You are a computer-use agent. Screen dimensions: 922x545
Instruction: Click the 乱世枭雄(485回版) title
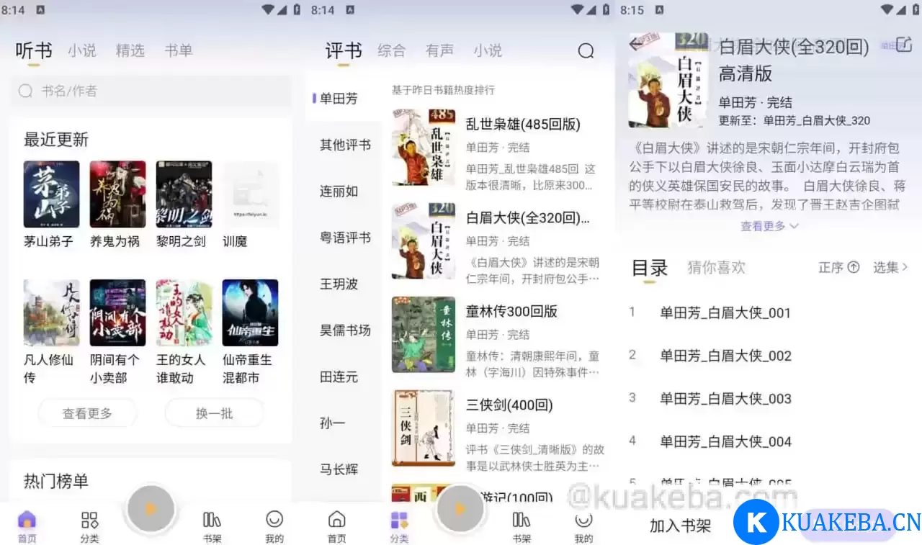pyautogui.click(x=523, y=124)
